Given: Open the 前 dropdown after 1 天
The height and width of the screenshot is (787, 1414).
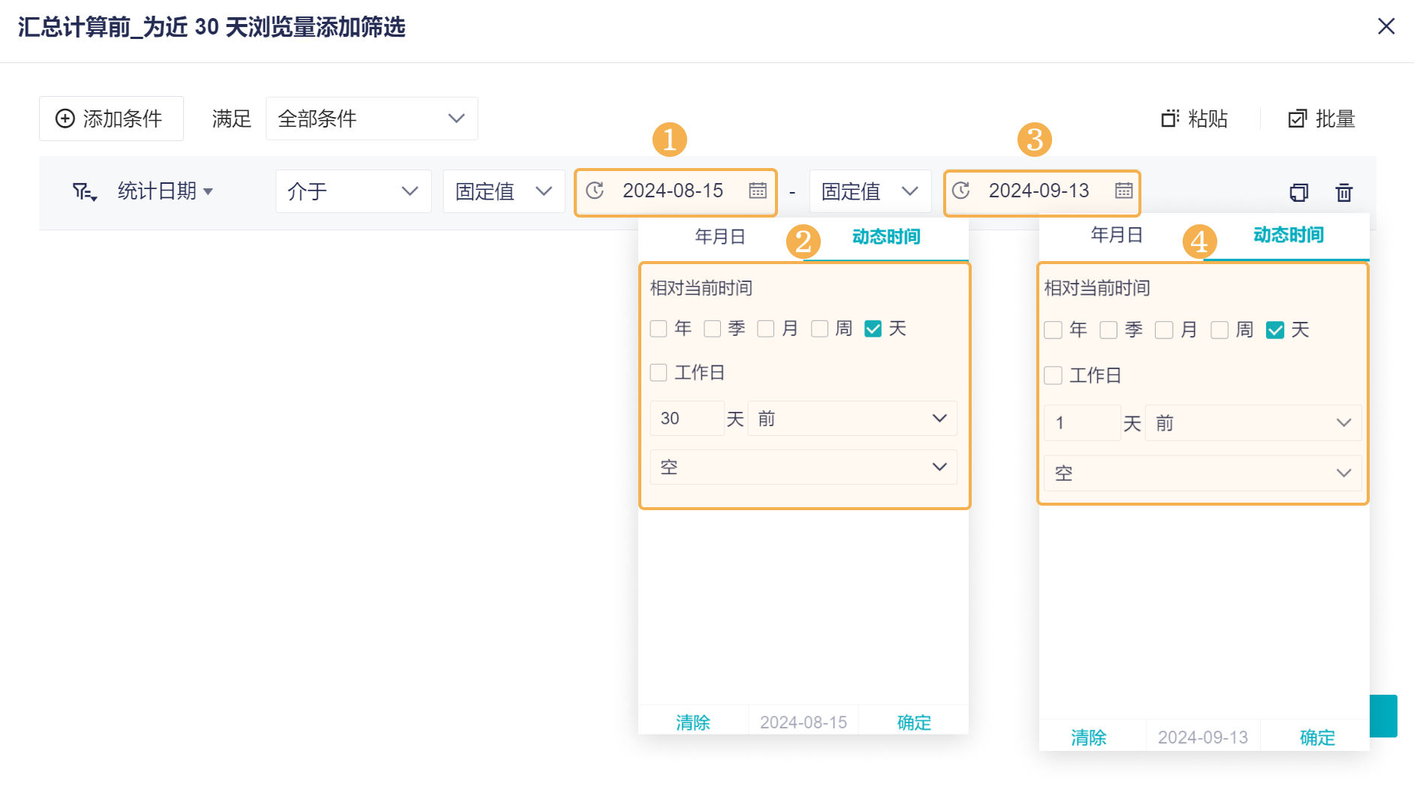Looking at the screenshot, I should (1253, 423).
